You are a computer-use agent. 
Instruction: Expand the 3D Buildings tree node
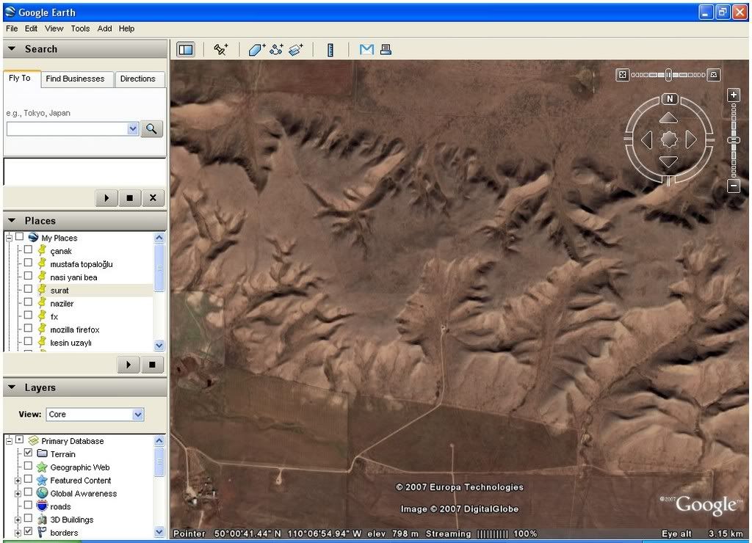18,520
